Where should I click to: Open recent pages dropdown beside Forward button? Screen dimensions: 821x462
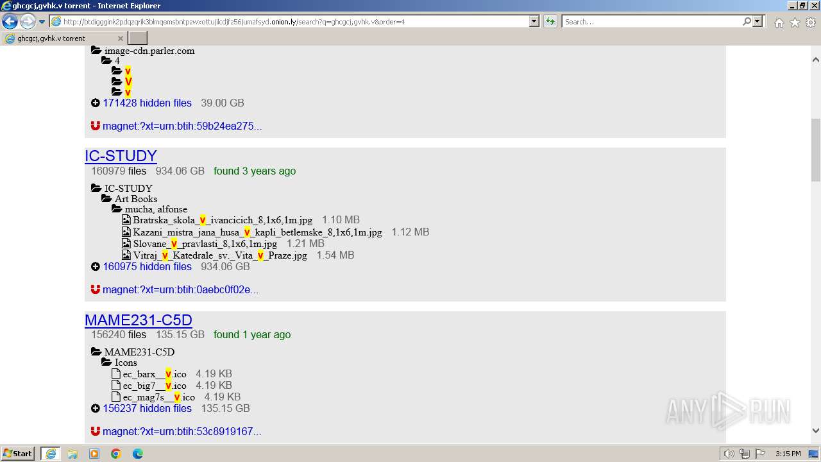(42, 22)
